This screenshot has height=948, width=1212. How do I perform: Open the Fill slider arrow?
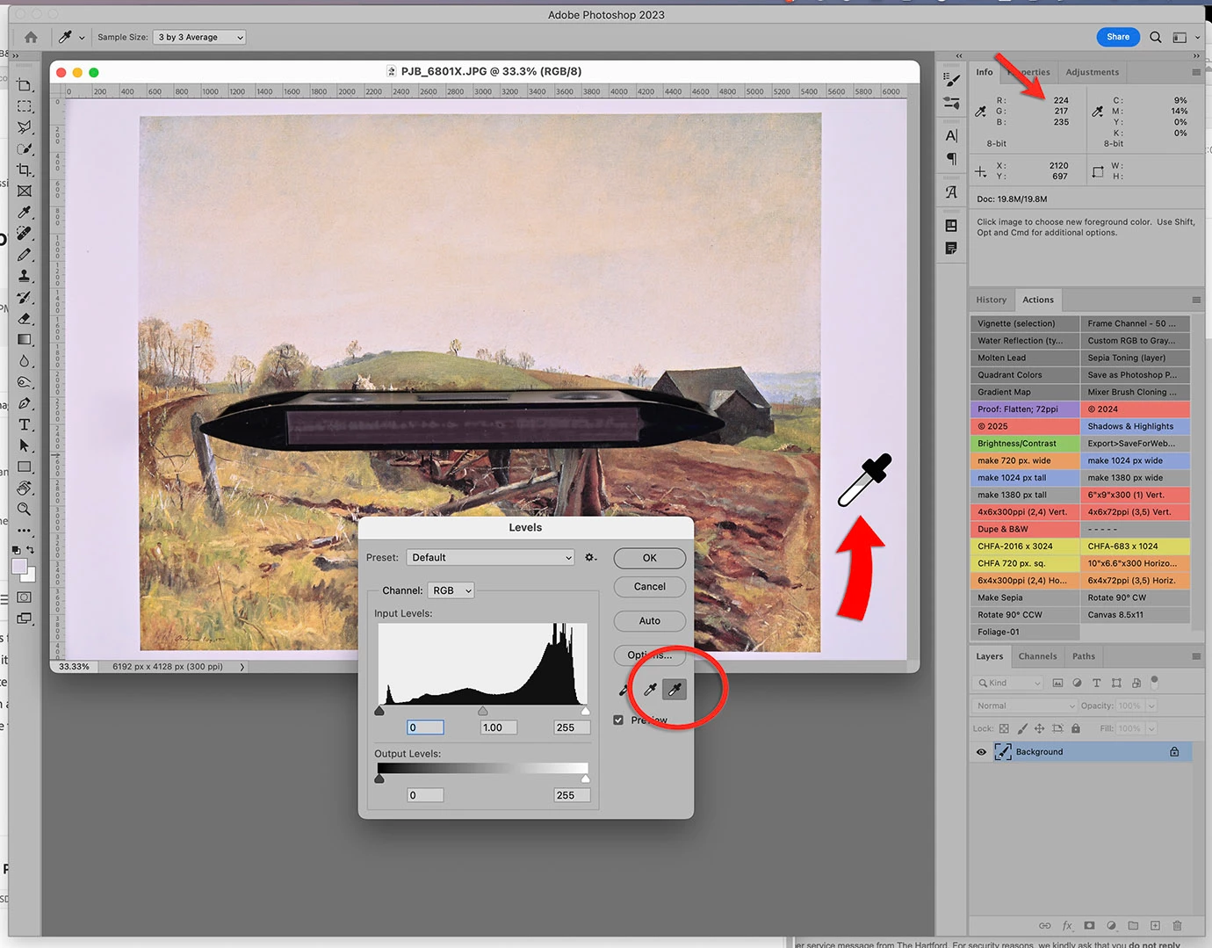click(x=1151, y=728)
